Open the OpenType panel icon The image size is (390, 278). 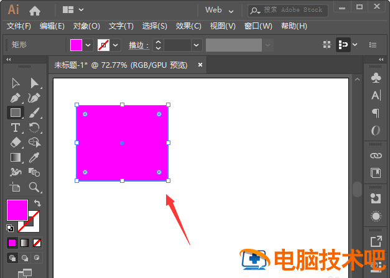(x=376, y=131)
